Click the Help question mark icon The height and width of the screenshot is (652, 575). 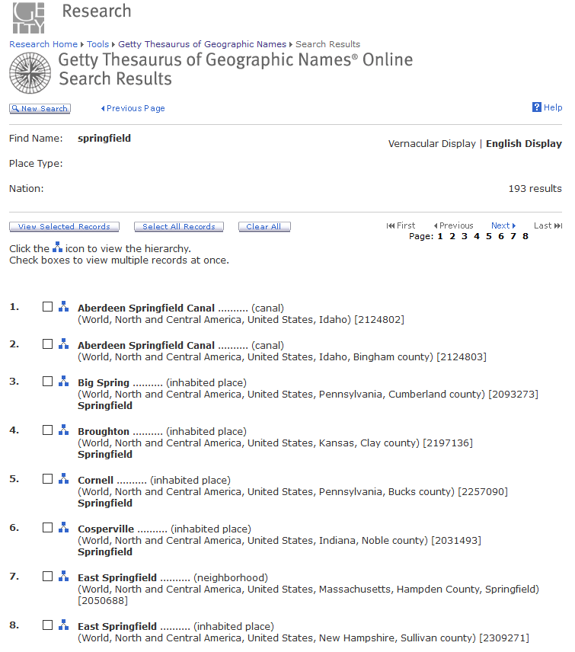tap(537, 107)
